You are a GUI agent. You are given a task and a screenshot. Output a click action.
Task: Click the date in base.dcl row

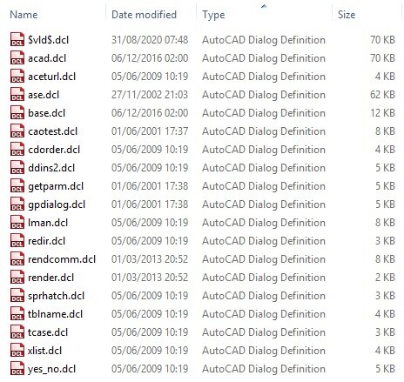(150, 113)
